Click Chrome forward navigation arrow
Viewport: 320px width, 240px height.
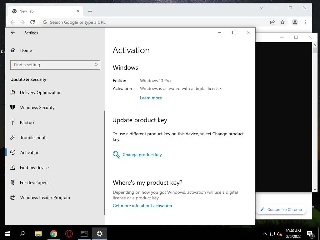22,22
